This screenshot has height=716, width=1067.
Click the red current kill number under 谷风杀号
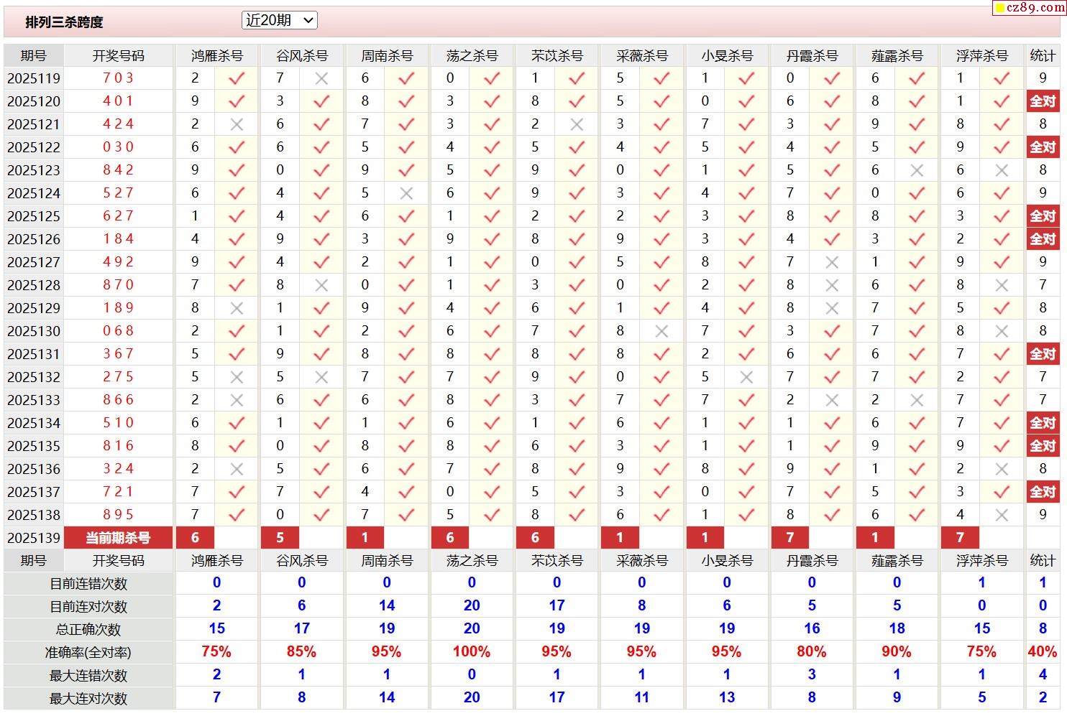point(280,538)
